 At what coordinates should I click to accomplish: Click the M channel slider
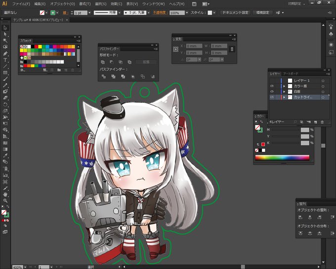285,130
